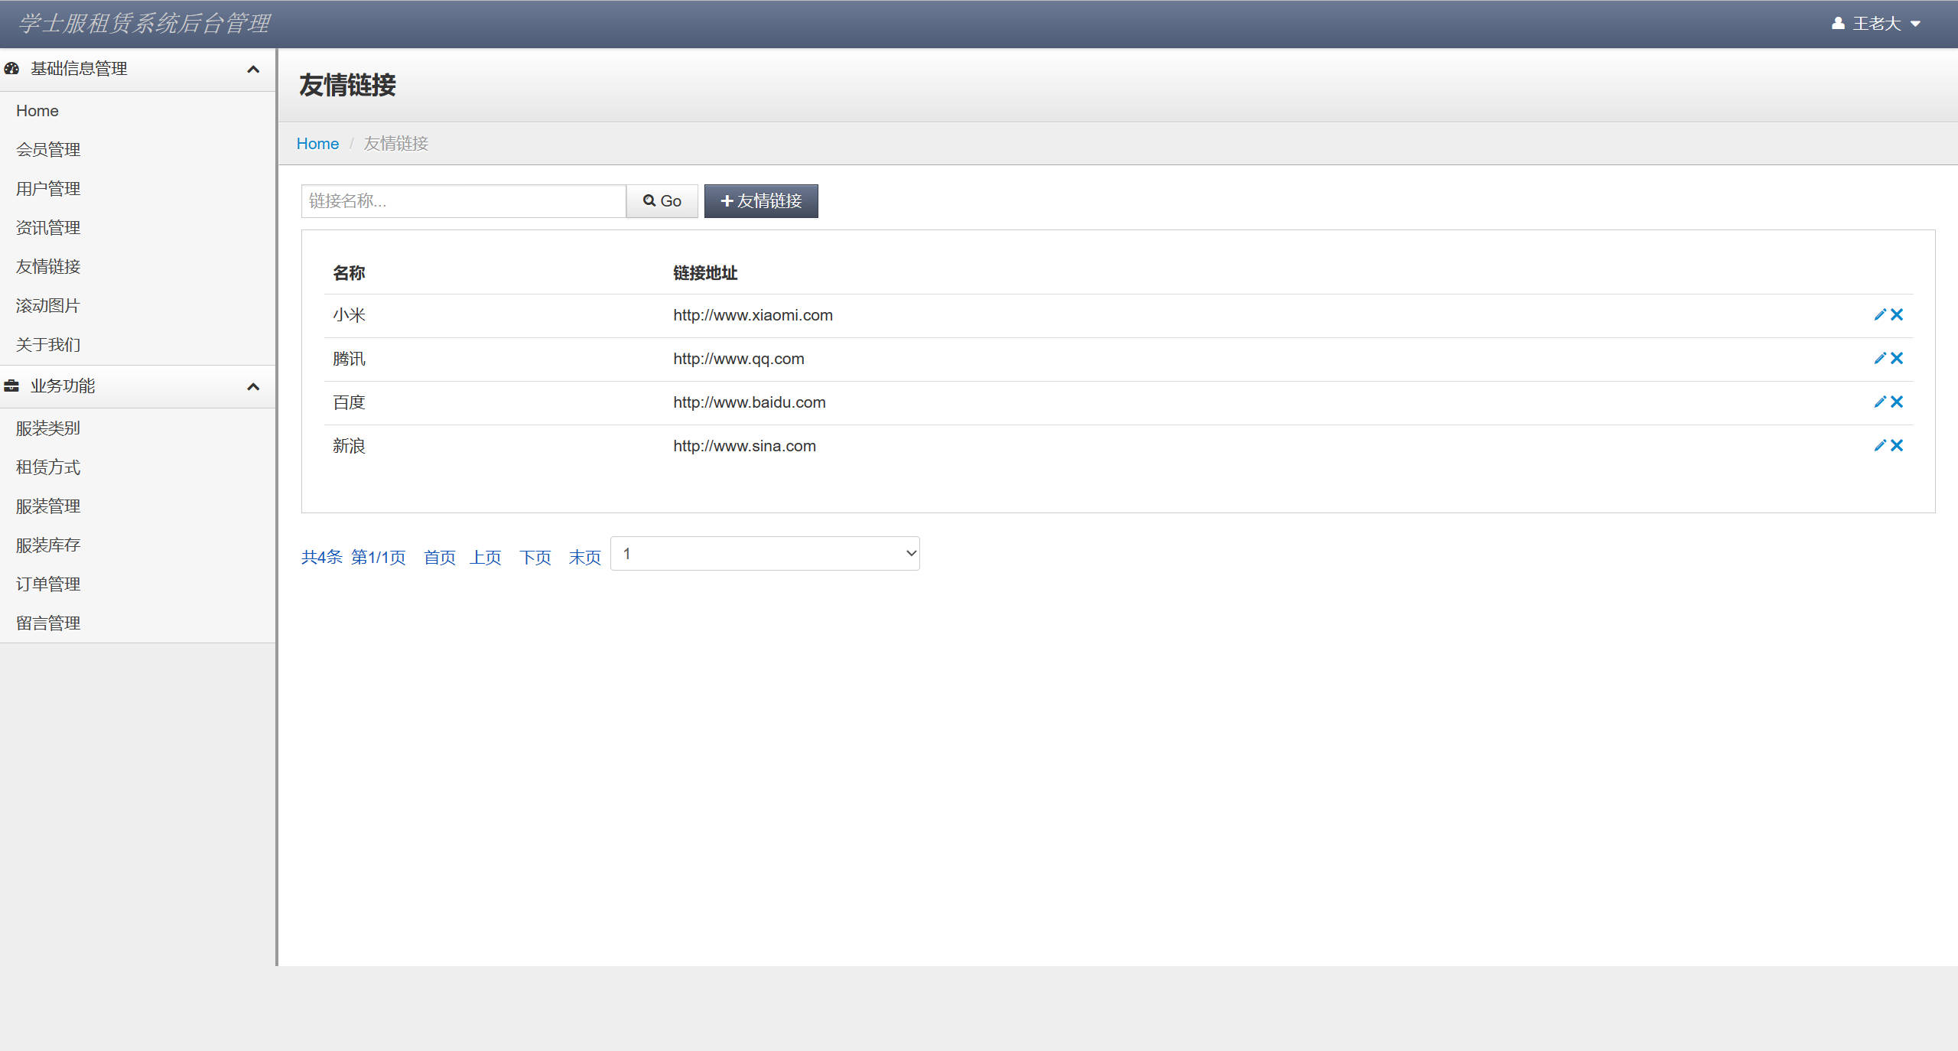Go to 下页 in pagination
The image size is (1958, 1051).
535,558
